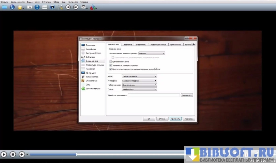
Task: Open the ТВ и радио settings section
Action: tap(90, 73)
